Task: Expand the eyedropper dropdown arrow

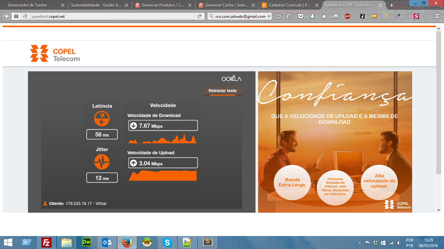Action: pyautogui.click(x=406, y=16)
